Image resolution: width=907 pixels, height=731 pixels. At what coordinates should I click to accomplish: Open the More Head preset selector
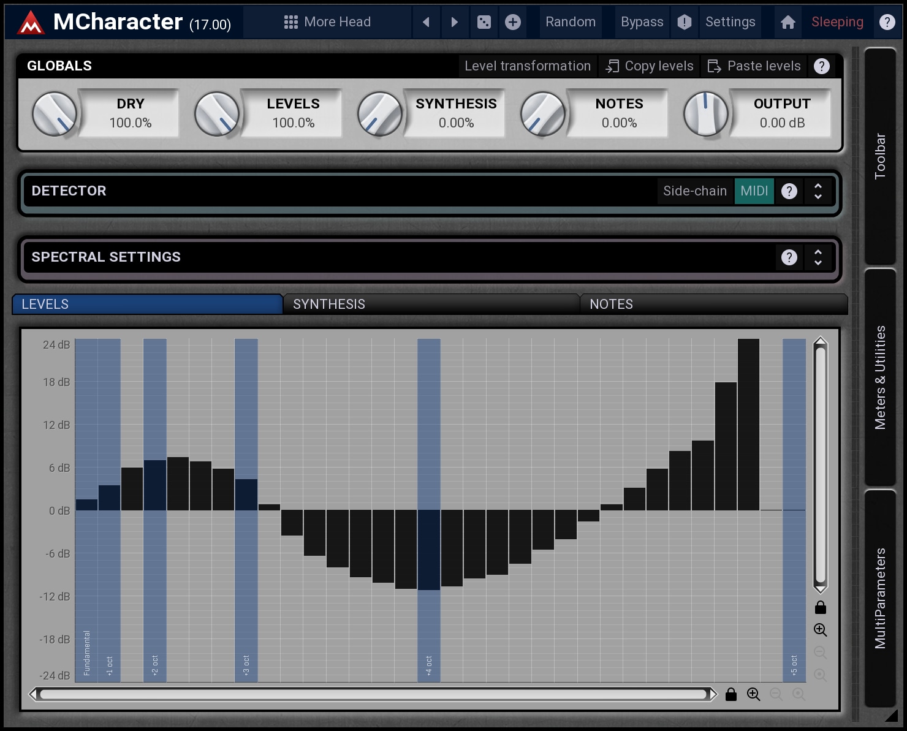tap(328, 22)
